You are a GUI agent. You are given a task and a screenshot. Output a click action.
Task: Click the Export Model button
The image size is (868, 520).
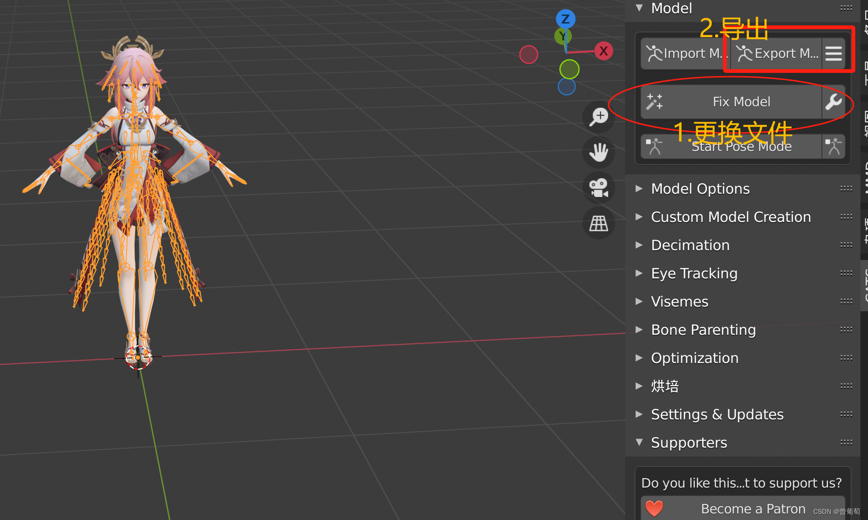pyautogui.click(x=777, y=54)
